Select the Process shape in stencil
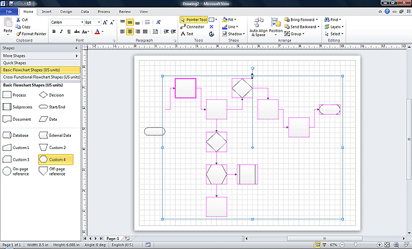412x249 pixels. pyautogui.click(x=14, y=95)
